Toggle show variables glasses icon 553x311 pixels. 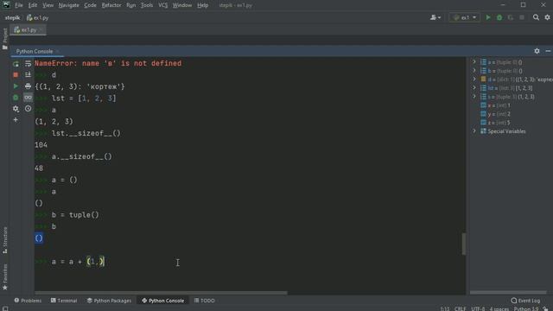28,98
